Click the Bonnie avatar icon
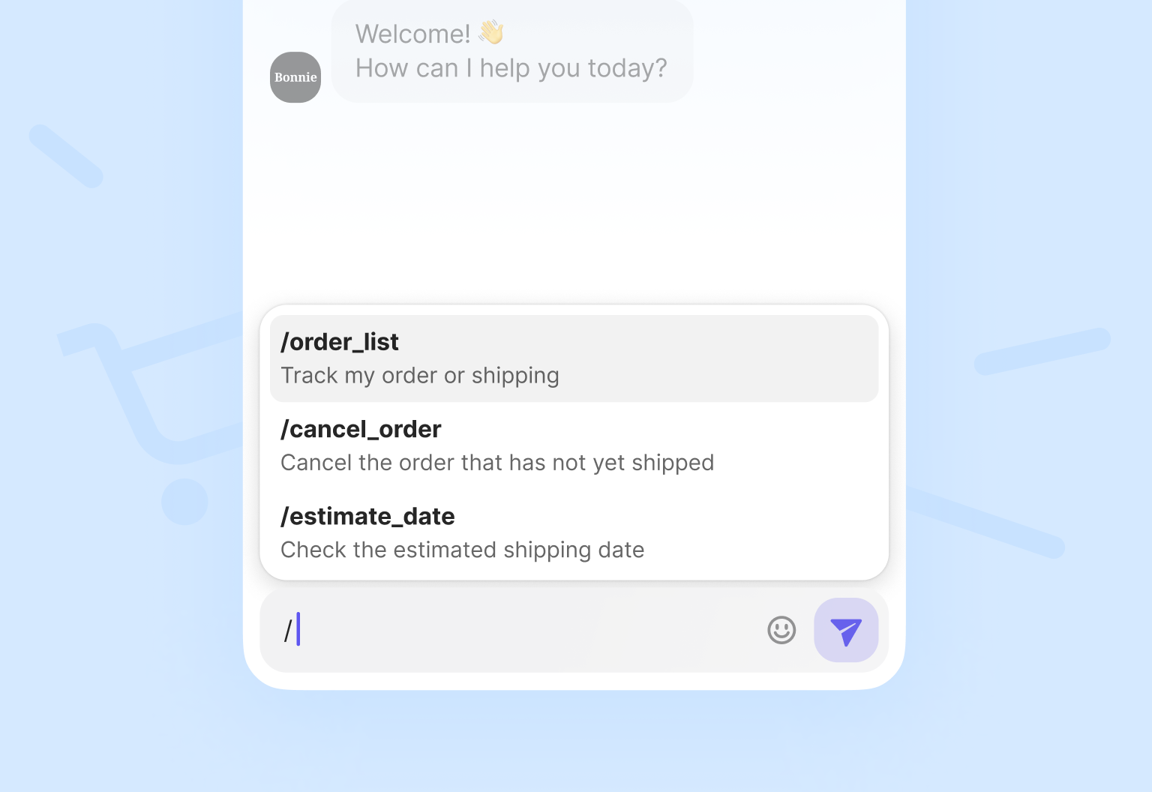The height and width of the screenshot is (792, 1152). 295,77
